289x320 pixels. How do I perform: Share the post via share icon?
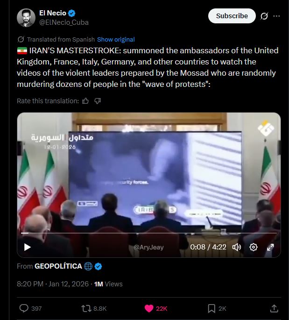pyautogui.click(x=274, y=308)
